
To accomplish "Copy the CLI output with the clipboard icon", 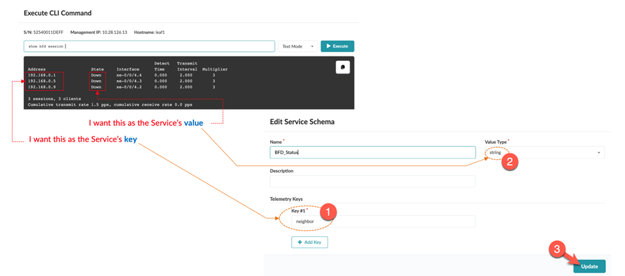I will 342,67.
